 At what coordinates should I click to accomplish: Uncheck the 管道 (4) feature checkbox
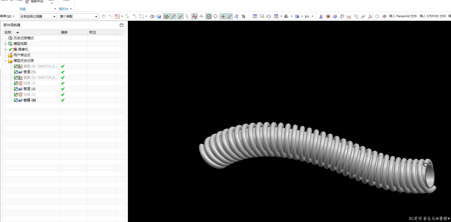pos(16,89)
